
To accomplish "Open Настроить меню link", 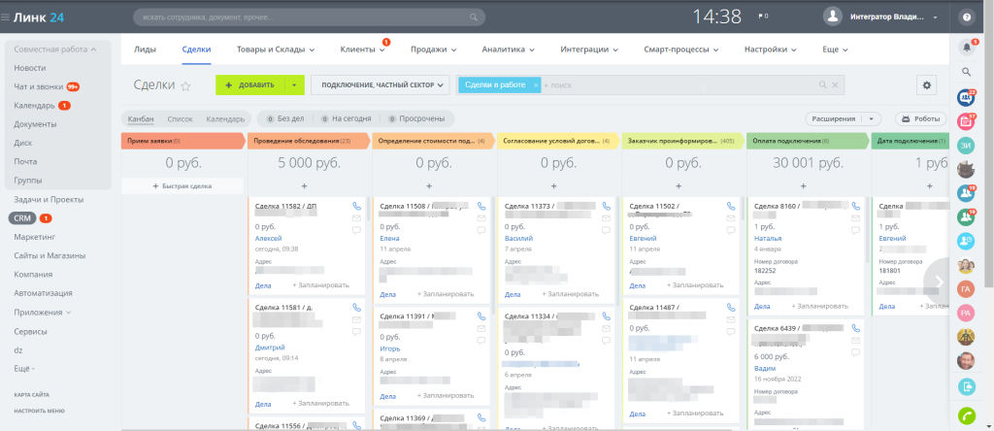I will [39, 411].
